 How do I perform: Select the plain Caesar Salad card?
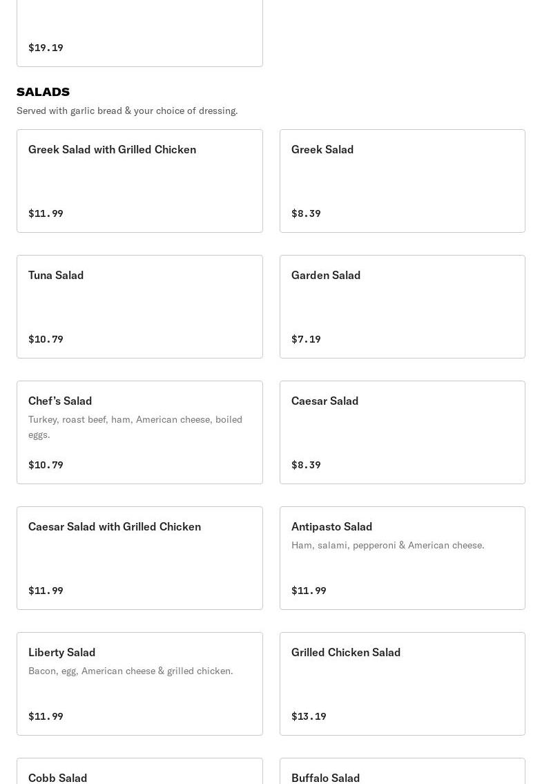click(402, 432)
